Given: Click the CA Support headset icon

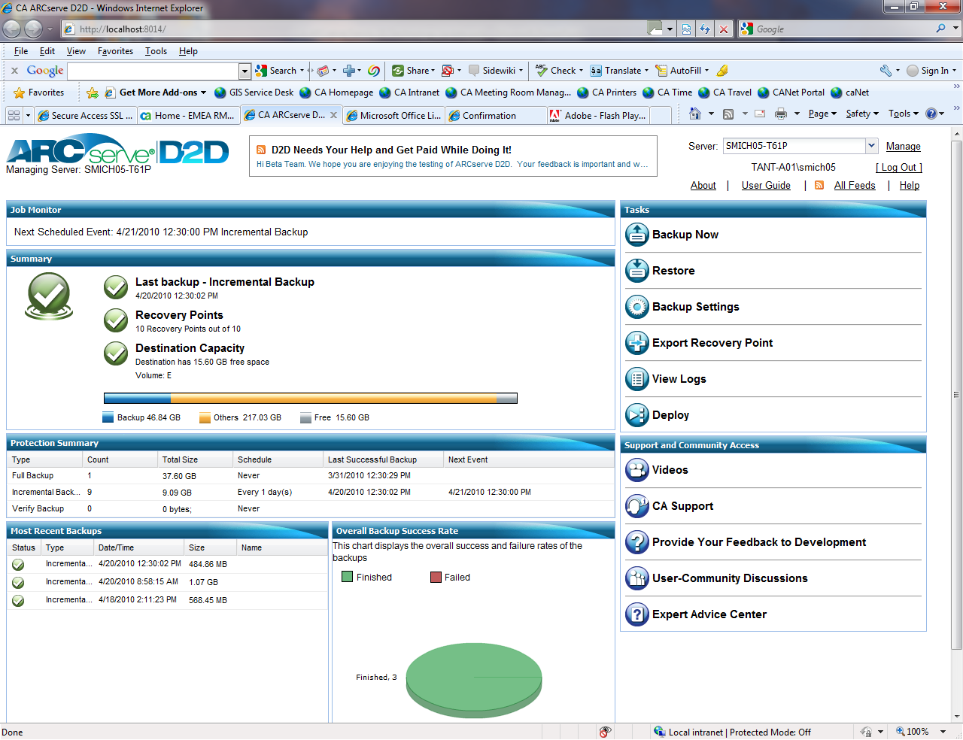Looking at the screenshot, I should (637, 506).
